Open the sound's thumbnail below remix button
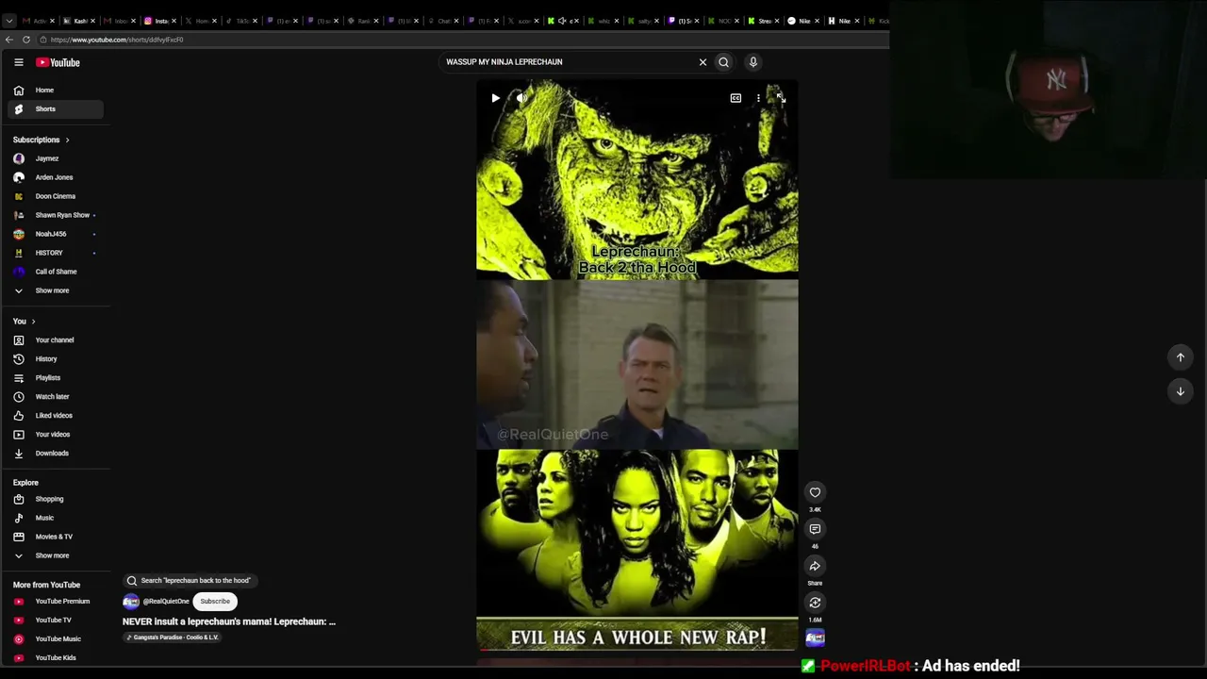 point(815,638)
